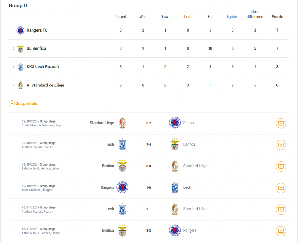Click R. Standard de Liège crest in standings
Screen dimensions: 298x242
coord(21,85)
